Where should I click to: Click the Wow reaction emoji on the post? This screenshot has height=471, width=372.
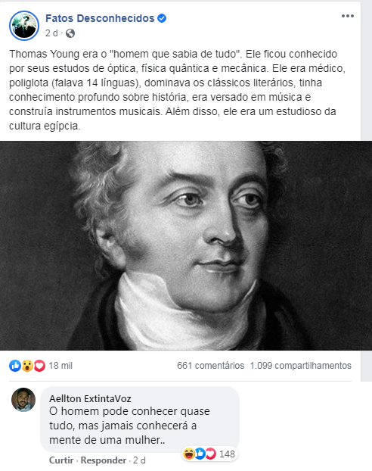(x=27, y=366)
